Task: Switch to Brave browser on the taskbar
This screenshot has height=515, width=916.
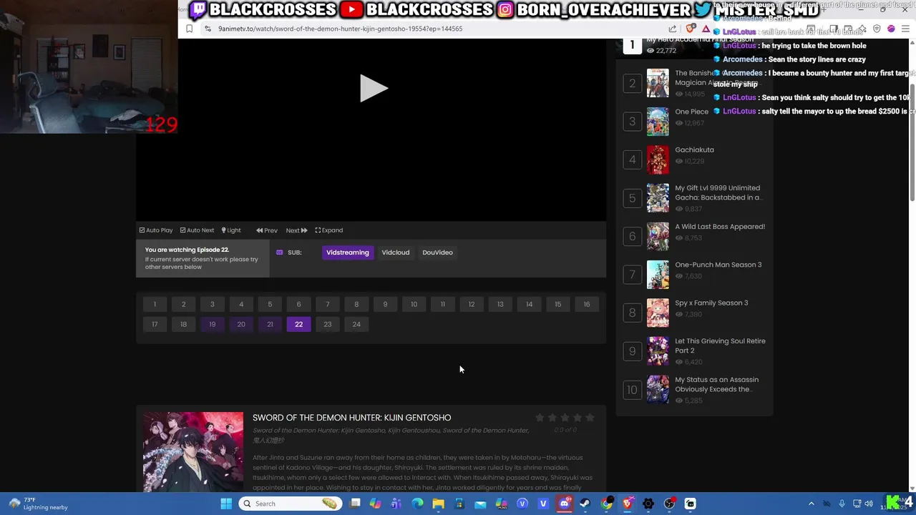Action: 627,504
